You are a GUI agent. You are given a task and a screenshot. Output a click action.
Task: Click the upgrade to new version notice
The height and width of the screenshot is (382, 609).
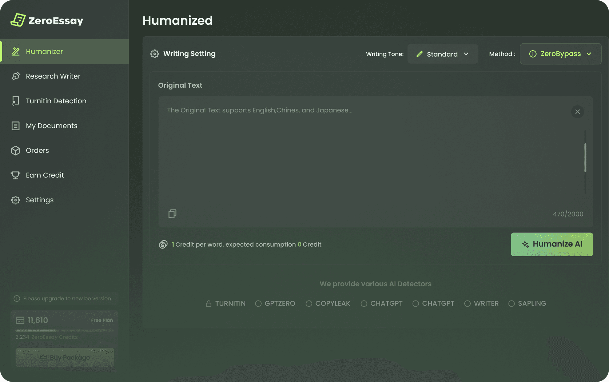[64, 299]
